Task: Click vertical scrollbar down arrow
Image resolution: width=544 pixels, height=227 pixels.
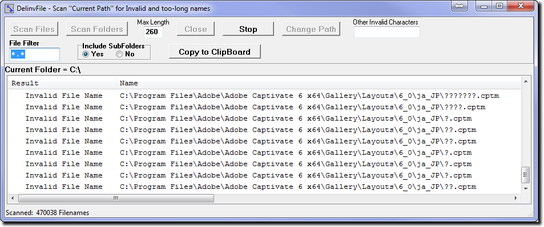Action: click(x=526, y=188)
